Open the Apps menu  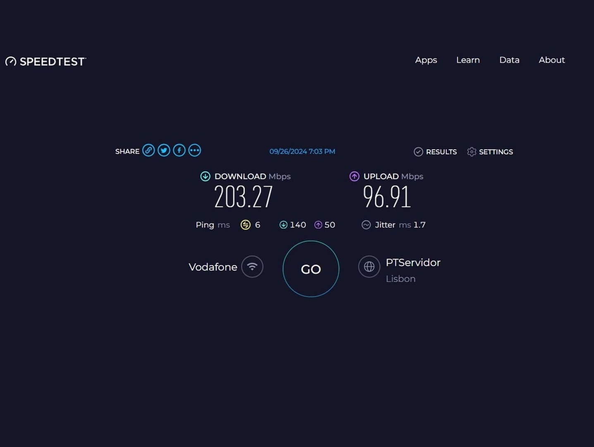[426, 60]
